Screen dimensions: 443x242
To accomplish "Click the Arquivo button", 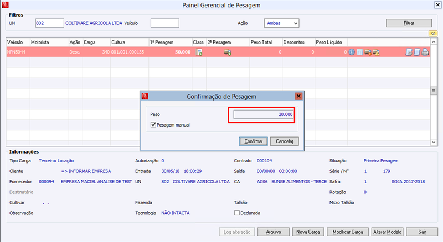I will (x=274, y=232).
